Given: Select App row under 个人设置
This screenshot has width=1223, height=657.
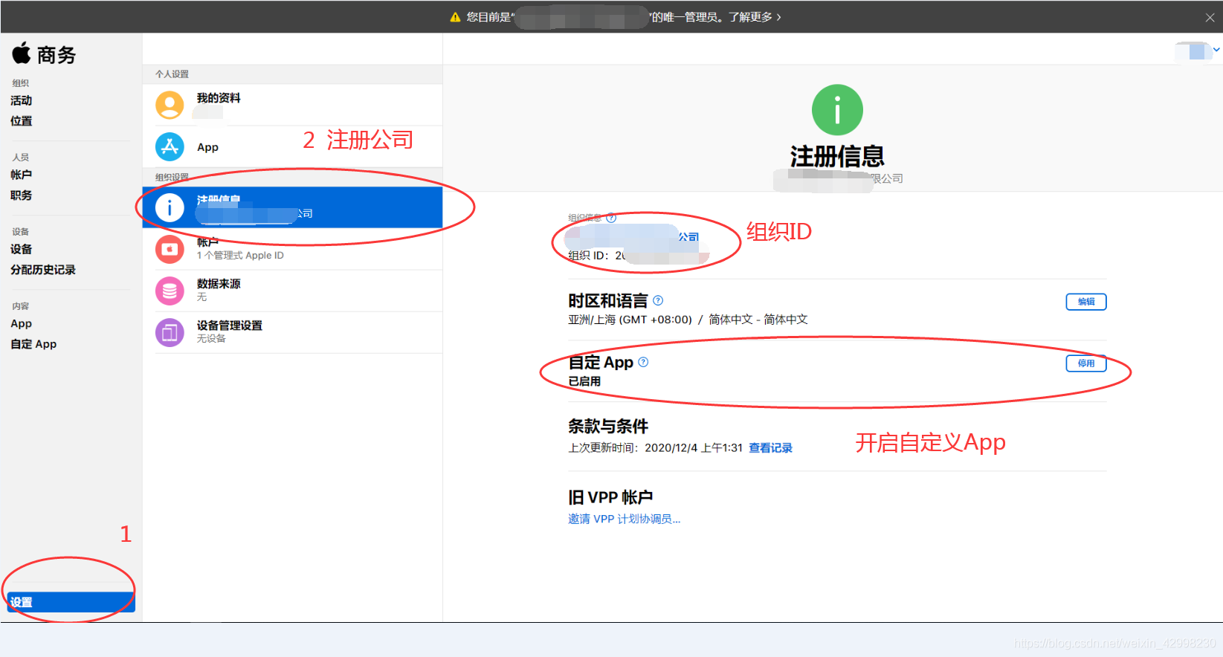Looking at the screenshot, I should click(292, 146).
